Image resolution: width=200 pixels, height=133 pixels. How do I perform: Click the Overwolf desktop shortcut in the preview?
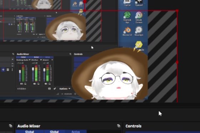pyautogui.click(x=139, y=3)
